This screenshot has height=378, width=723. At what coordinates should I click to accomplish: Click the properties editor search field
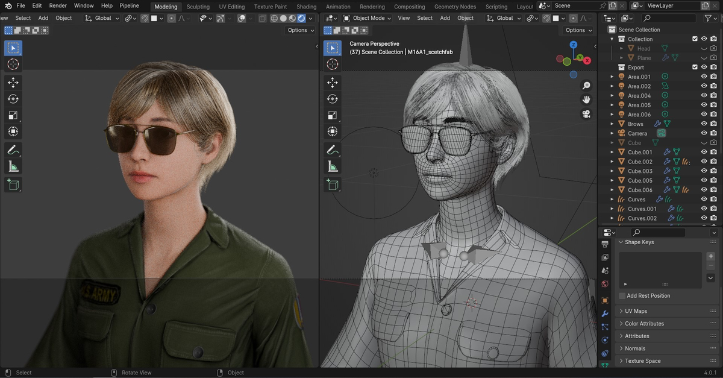tap(658, 233)
